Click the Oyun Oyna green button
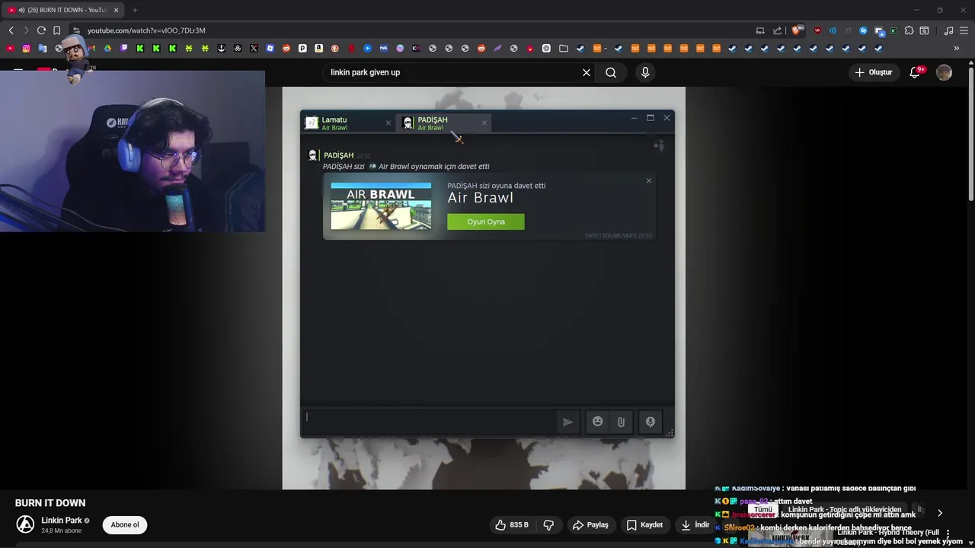The width and height of the screenshot is (975, 548). coord(486,221)
